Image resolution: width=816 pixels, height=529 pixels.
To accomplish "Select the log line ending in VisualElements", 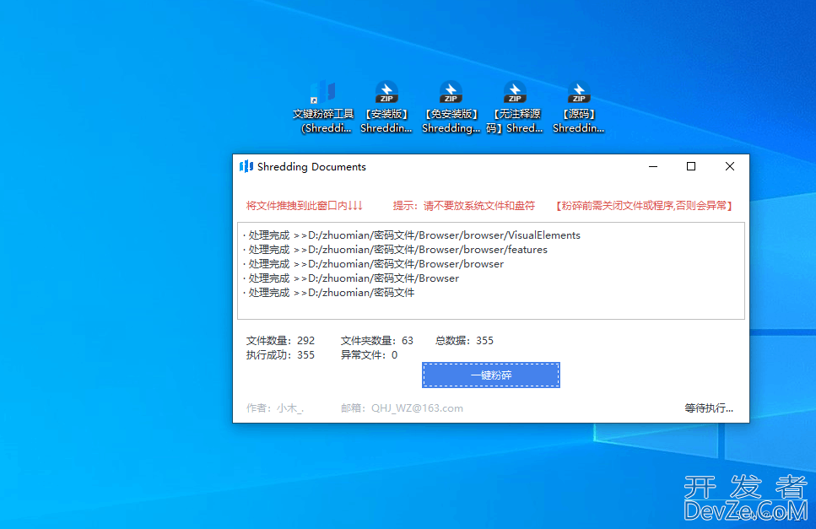I will click(412, 235).
